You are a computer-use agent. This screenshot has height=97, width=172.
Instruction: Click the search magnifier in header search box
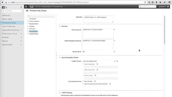140,6
